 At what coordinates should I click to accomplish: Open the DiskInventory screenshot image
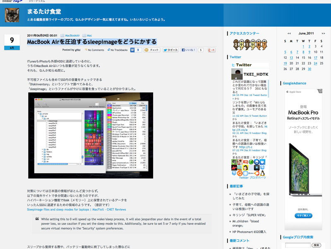(91, 135)
